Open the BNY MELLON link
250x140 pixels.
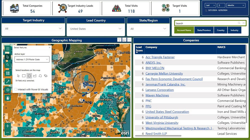pos(155,68)
